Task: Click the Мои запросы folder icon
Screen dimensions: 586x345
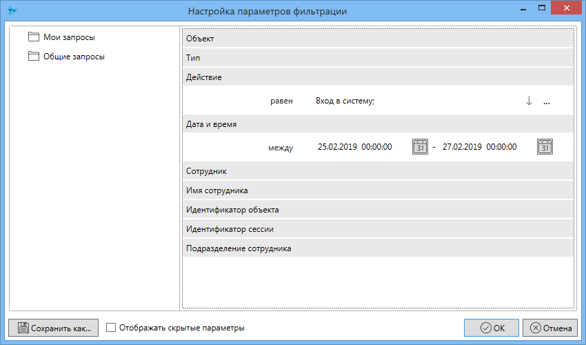Action: [x=34, y=37]
